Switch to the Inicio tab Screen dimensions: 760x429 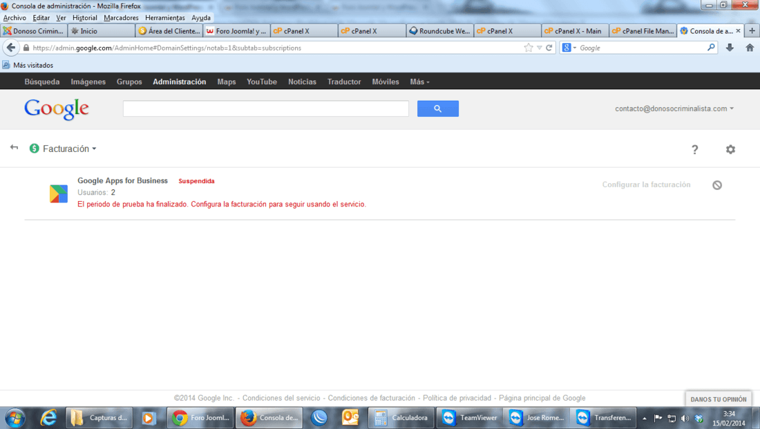pyautogui.click(x=102, y=30)
